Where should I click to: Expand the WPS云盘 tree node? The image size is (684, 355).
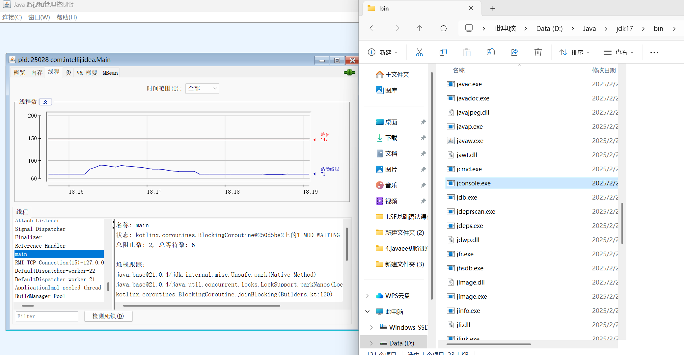tap(368, 296)
